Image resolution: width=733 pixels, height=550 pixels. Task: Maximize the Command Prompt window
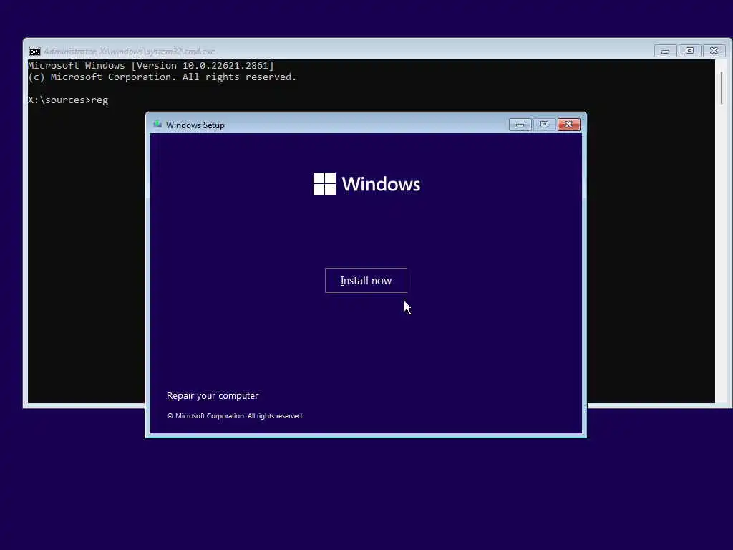point(689,51)
